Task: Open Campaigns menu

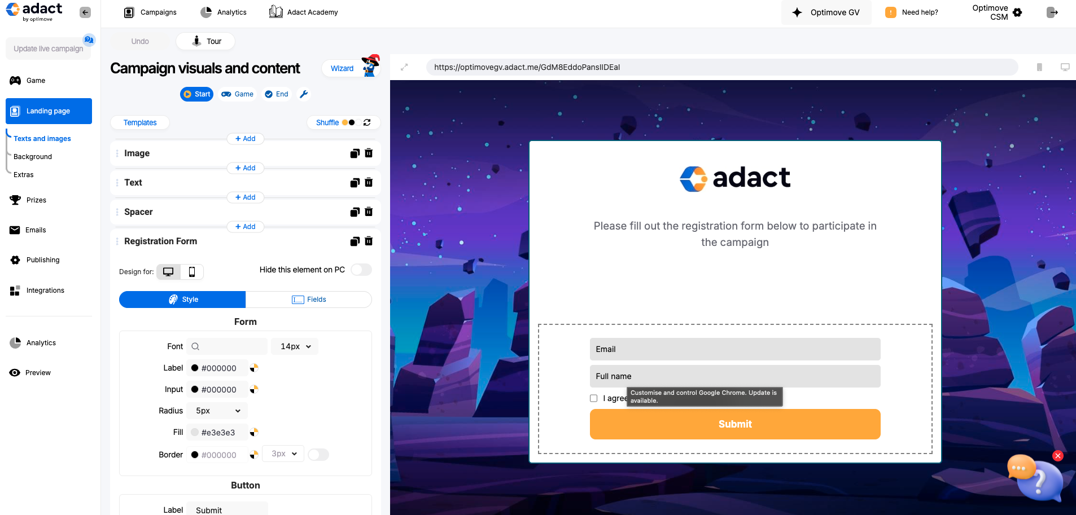Action: click(150, 12)
